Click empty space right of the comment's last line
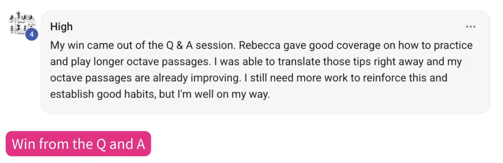 coord(373,94)
